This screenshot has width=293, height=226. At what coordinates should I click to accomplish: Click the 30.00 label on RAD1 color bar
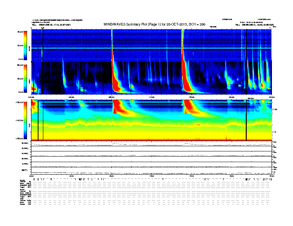point(20,79)
